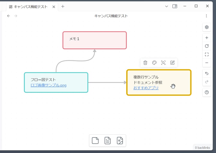Viewport: 216px width, 153px height.
Task: Zoom out of the canvas
Action: [x=207, y=63]
